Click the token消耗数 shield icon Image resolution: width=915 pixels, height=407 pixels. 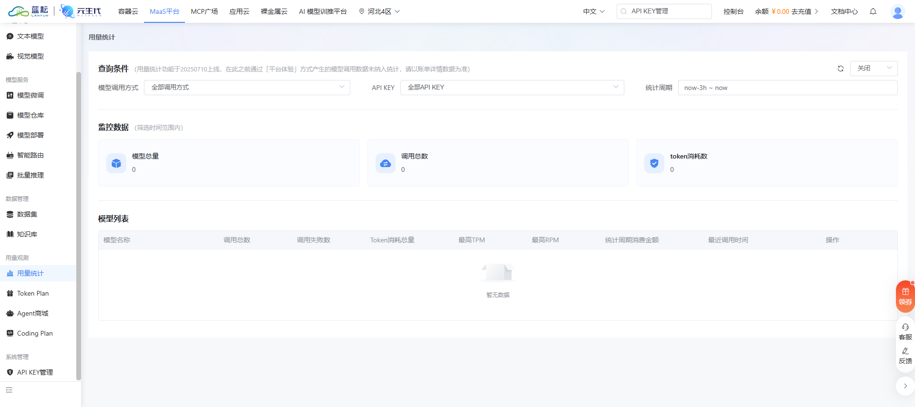pos(654,163)
